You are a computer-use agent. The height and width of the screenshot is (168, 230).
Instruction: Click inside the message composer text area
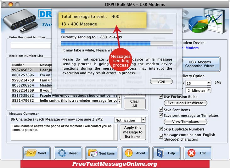[62, 132]
